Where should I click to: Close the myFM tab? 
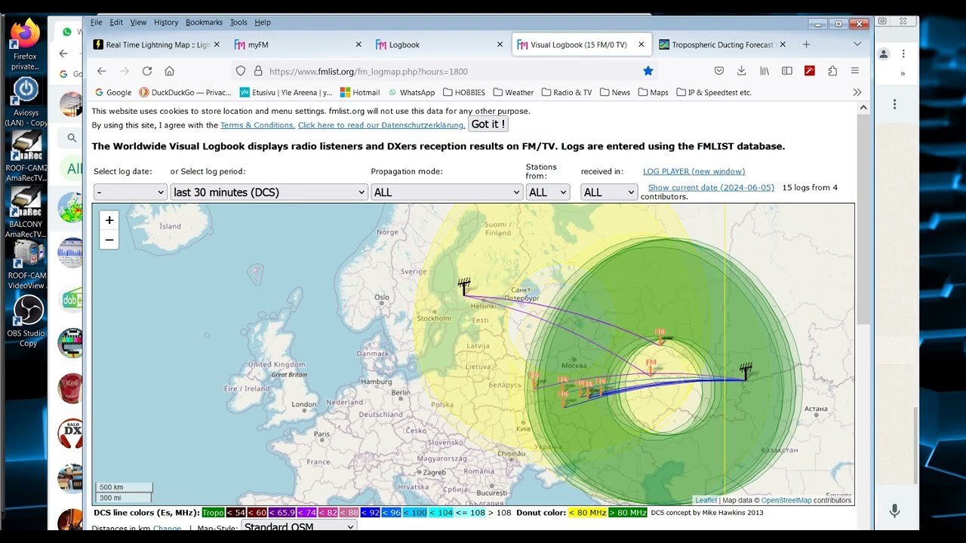coord(358,44)
